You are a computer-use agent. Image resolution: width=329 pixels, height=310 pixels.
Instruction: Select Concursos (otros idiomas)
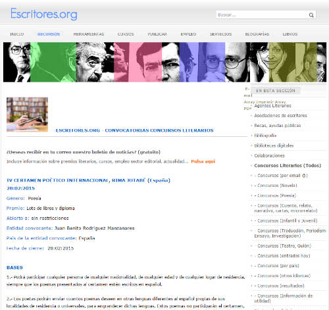click(x=282, y=276)
